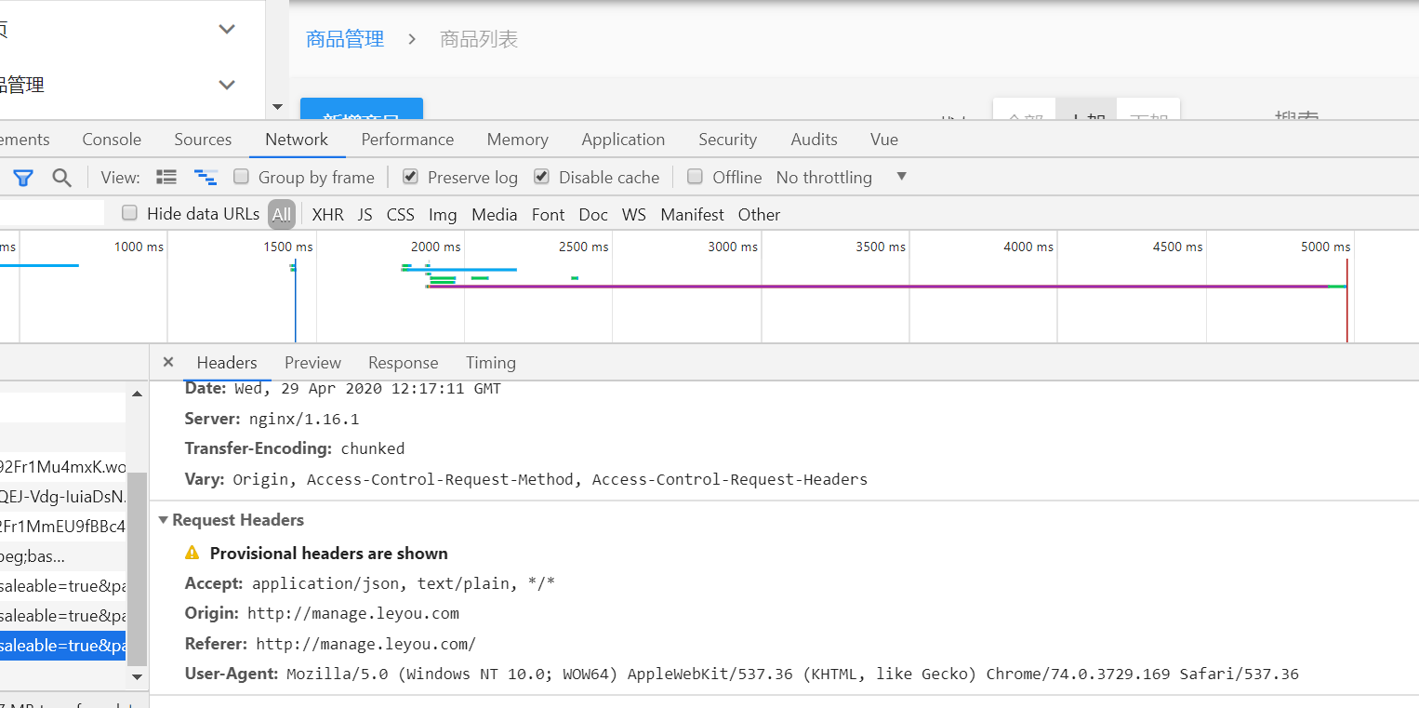Click request list scrollbar up arrow
Image resolution: width=1419 pixels, height=708 pixels.
(137, 394)
